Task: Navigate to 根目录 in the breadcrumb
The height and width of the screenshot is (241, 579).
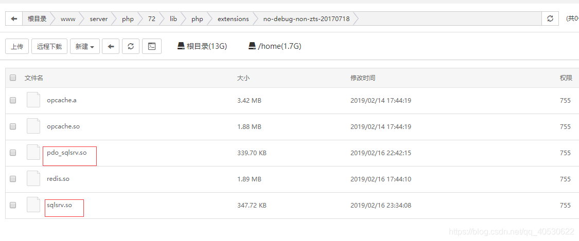Action: point(37,19)
